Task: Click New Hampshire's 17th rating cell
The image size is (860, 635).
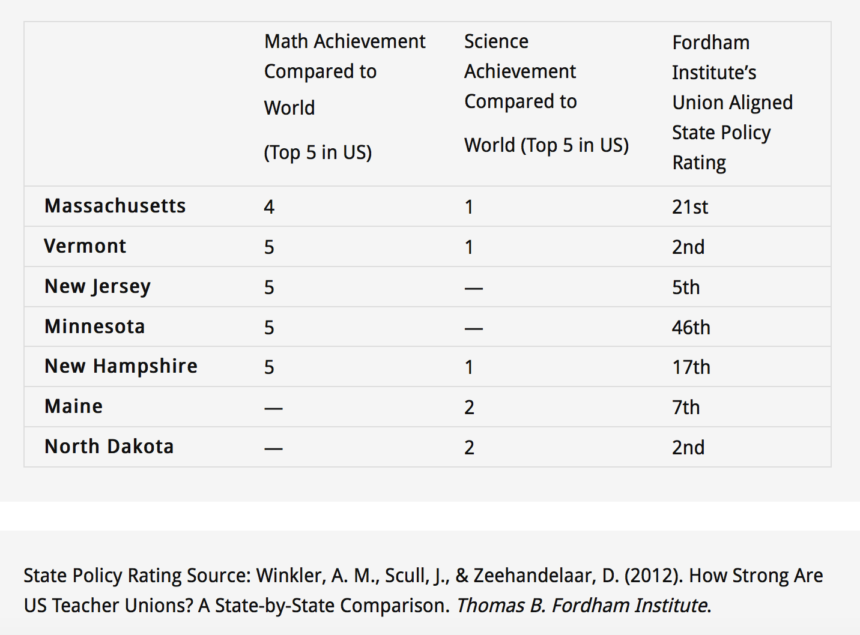Action: (x=691, y=367)
